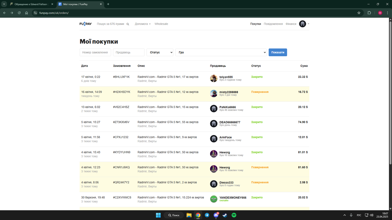Image resolution: width=392 pixels, height=220 pixels.
Task: Click the sum 74.90 $
Action: pos(303,122)
